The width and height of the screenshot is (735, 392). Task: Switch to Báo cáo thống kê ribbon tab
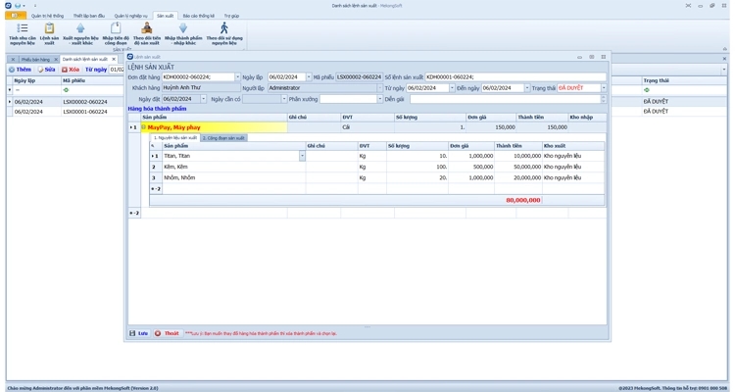tap(198, 16)
